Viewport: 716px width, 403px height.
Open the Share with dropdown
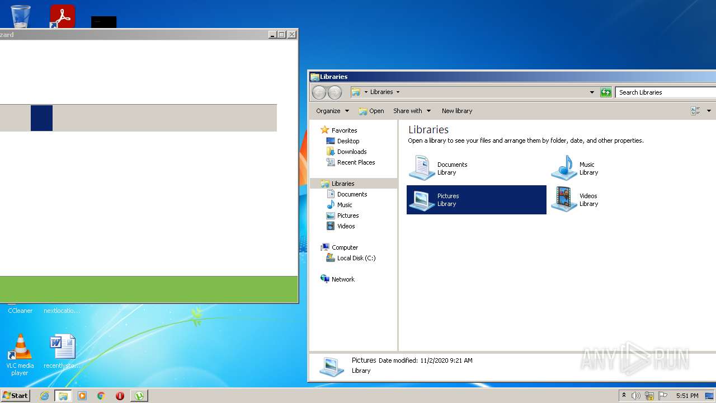click(412, 111)
